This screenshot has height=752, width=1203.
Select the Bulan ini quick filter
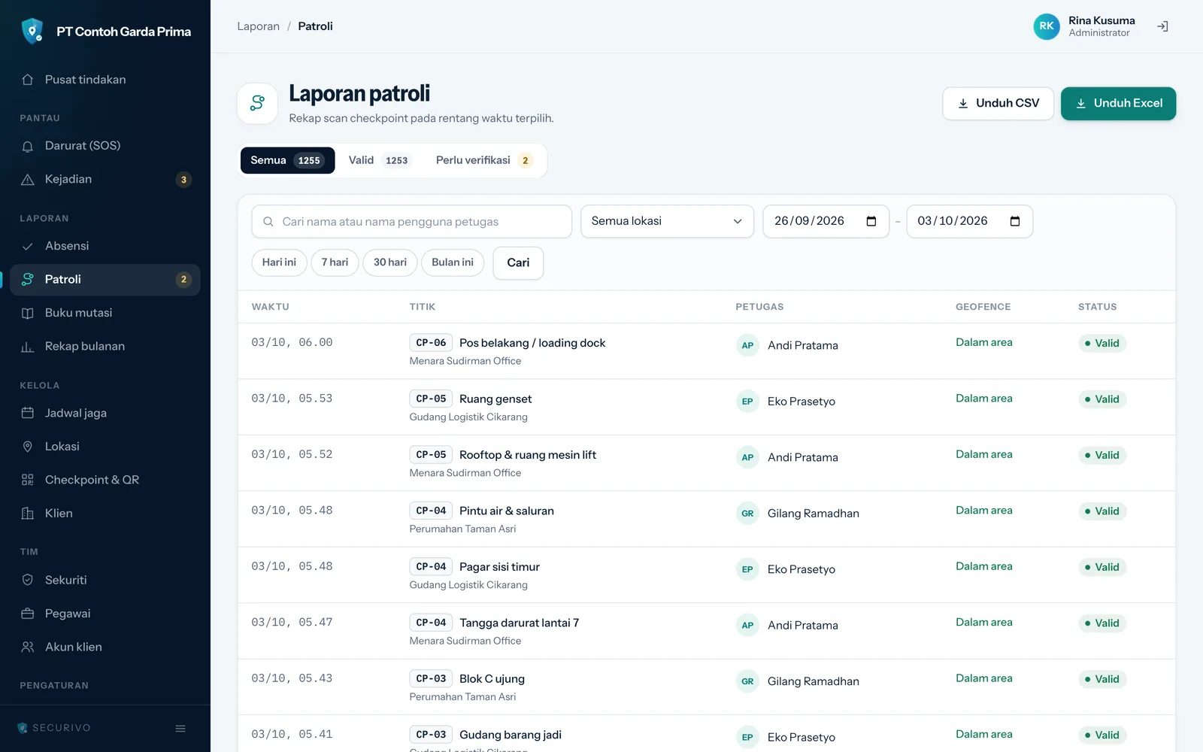(453, 262)
